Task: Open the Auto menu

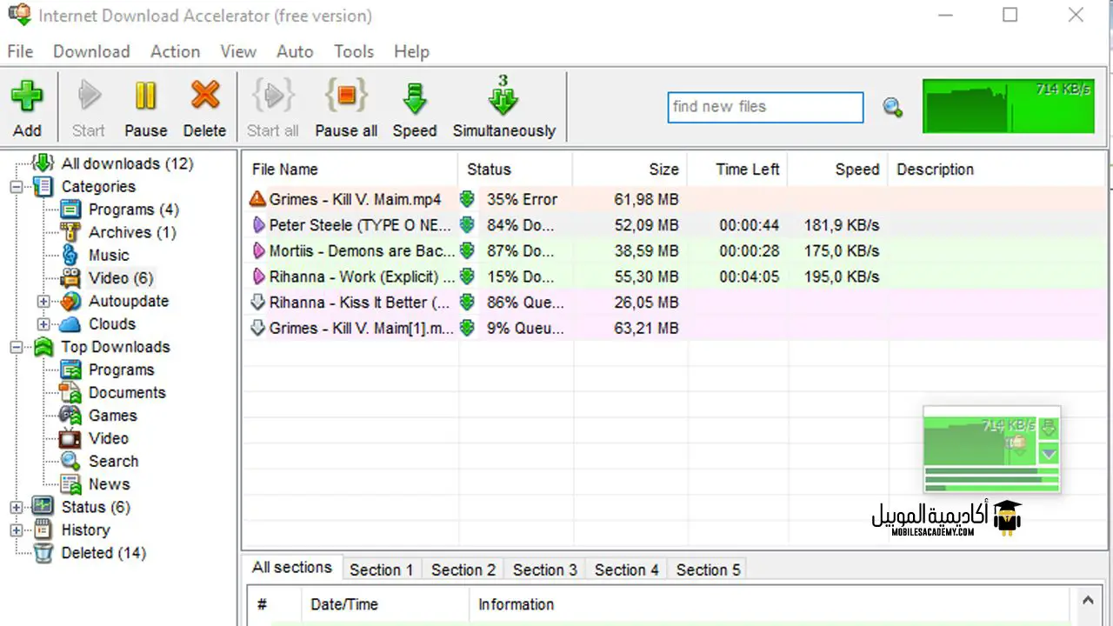Action: 295,51
